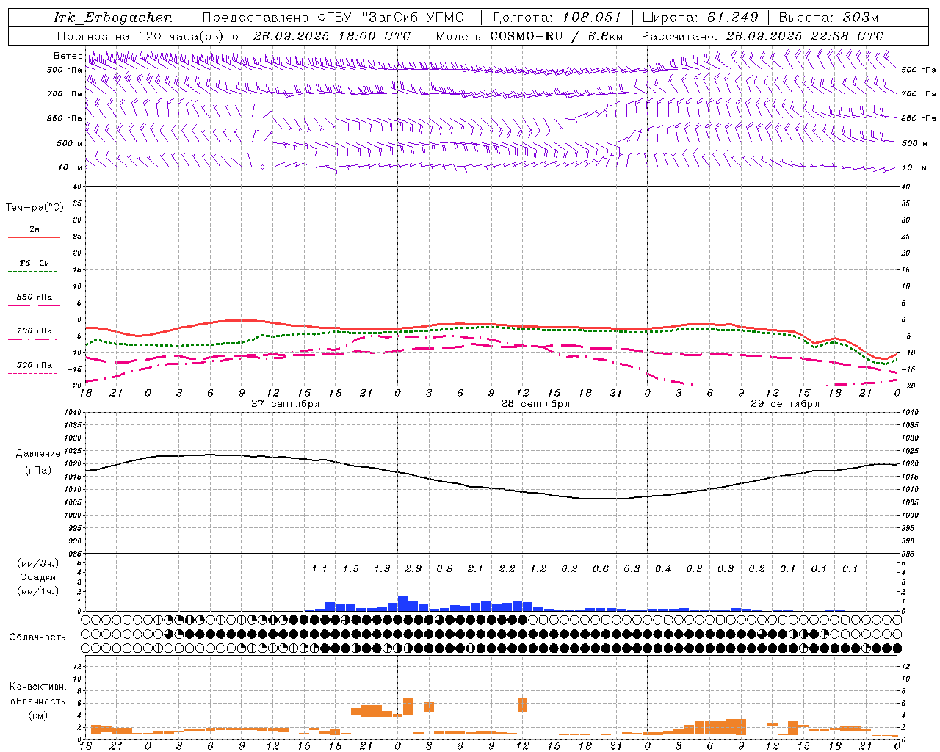Click the 0.6 precipitation amount
The width and height of the screenshot is (940, 752).
(601, 569)
